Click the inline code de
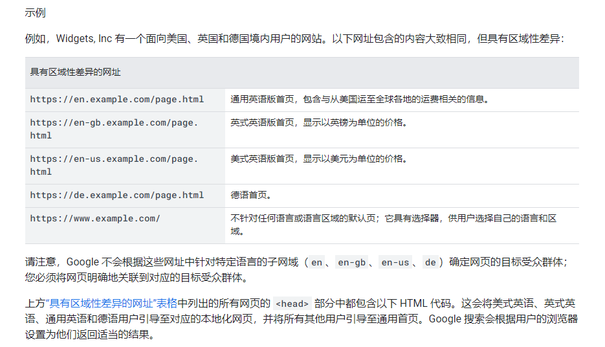The image size is (605, 347). tap(430, 262)
